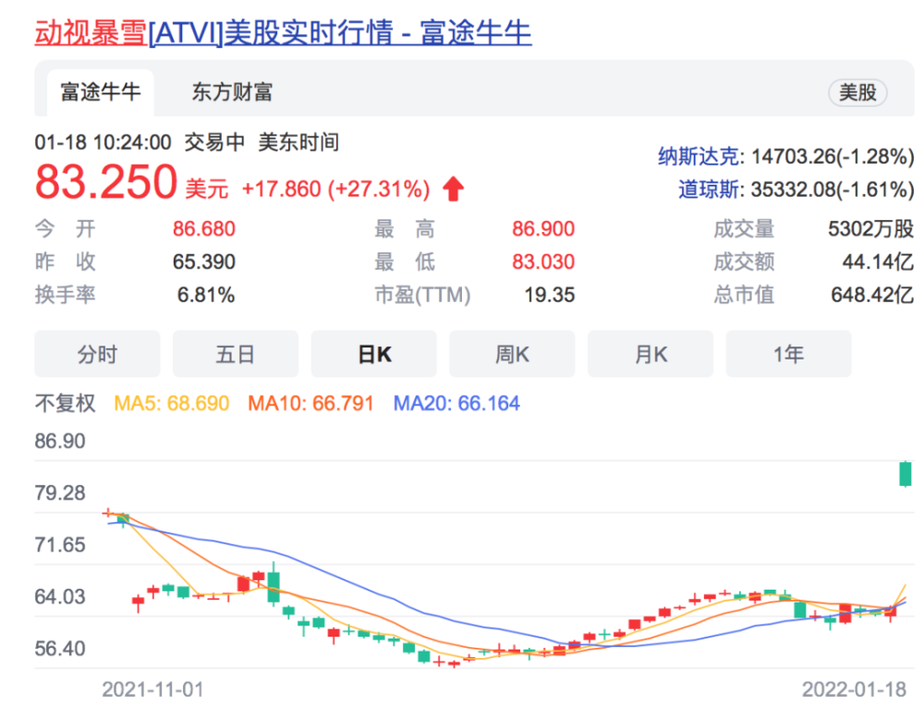Screen dimensions: 924x706
Task: Click the tall green candlestick on 2022-01-18
Action: click(906, 474)
